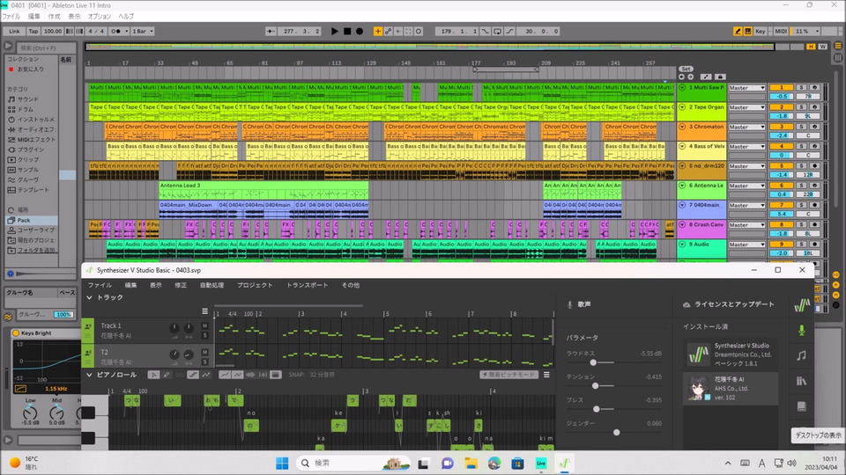This screenshot has height=475, width=846.
Task: Toggle track activator for 3 Chromaton
Action: click(782, 127)
